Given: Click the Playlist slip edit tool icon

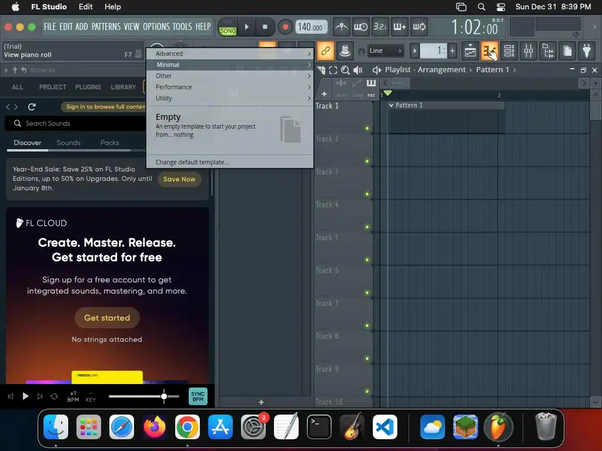Looking at the screenshot, I should click(321, 70).
